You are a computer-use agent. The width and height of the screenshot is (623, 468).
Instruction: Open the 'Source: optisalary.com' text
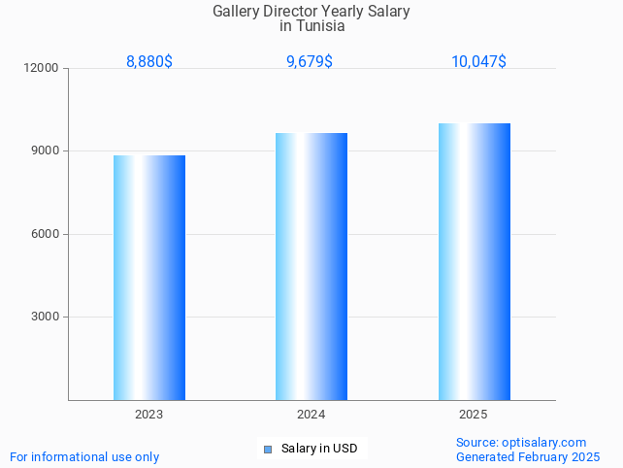[521, 442]
